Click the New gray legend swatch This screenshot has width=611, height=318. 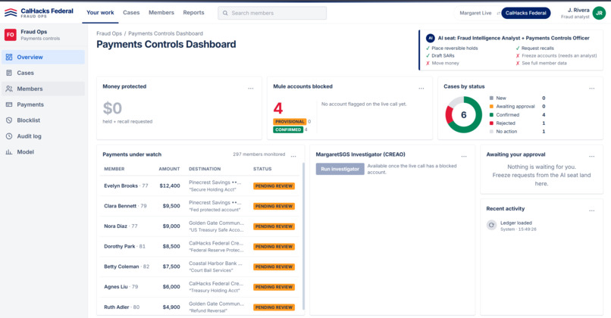491,98
